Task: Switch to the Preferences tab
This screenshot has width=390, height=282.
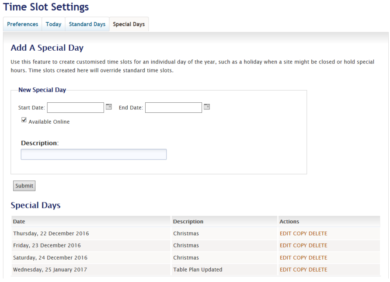Action: click(23, 24)
